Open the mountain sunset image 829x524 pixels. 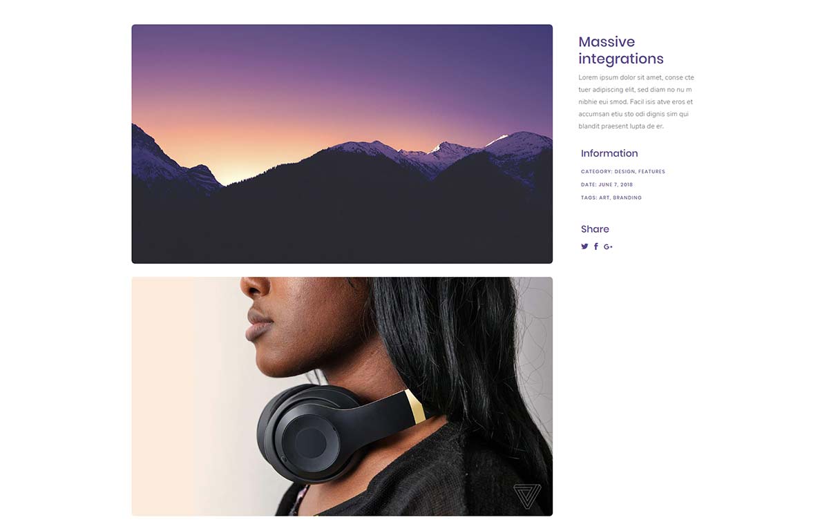[x=342, y=144]
